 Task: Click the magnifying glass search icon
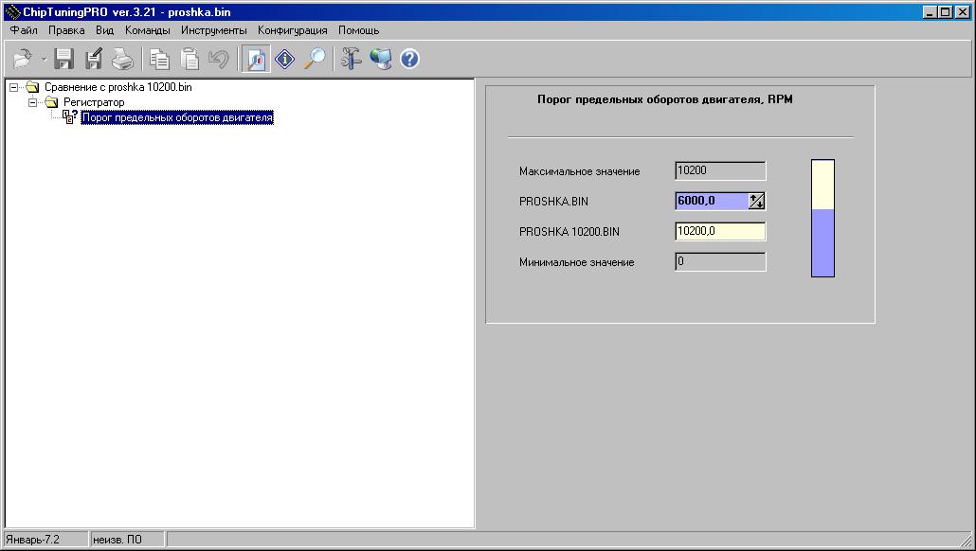click(315, 60)
